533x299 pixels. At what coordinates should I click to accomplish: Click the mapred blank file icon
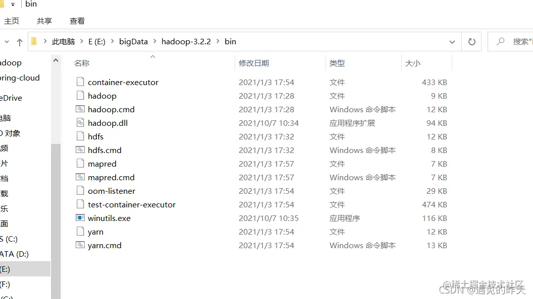coord(80,164)
